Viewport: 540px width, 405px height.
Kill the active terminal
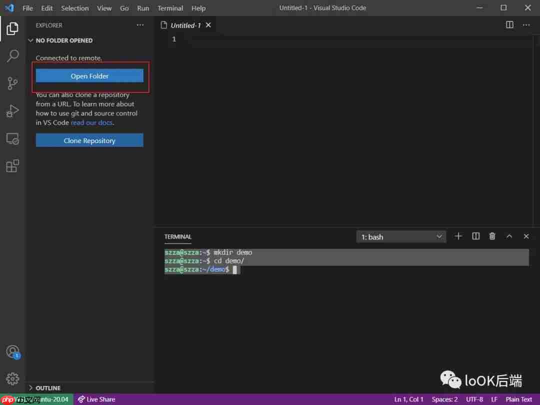[492, 236]
